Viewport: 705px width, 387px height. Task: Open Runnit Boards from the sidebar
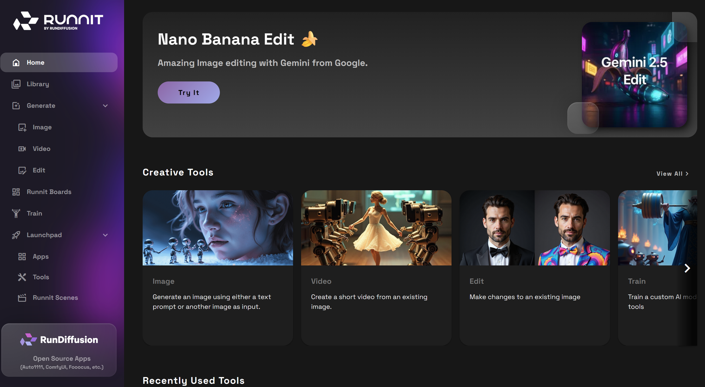[x=48, y=192]
